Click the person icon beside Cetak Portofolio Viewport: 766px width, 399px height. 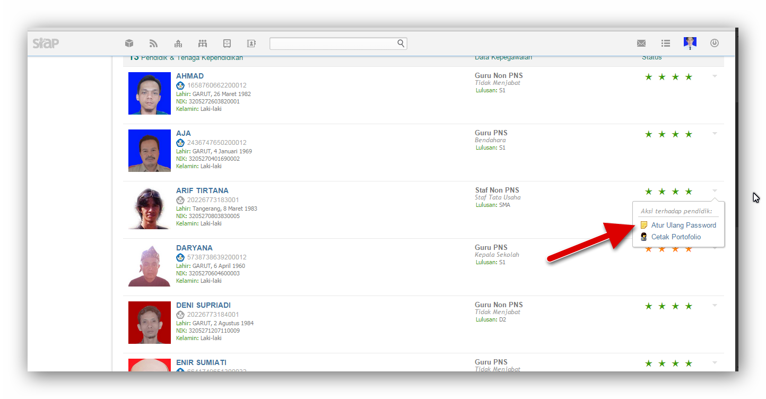tap(644, 237)
